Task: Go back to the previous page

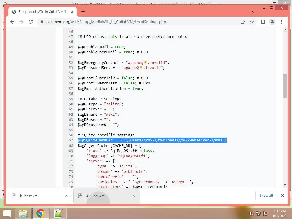Action: coord(12,22)
